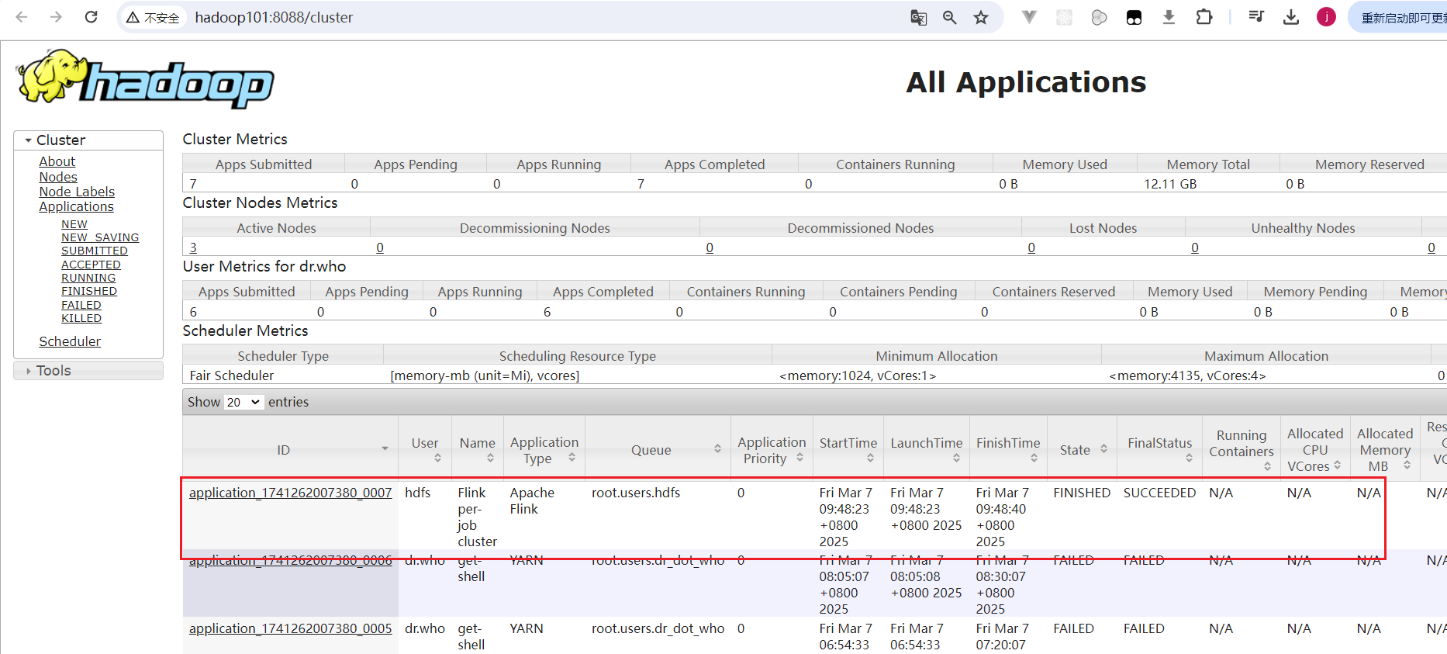The height and width of the screenshot is (654, 1447).
Task: Open the browser extensions puzzle icon
Action: 1204,17
